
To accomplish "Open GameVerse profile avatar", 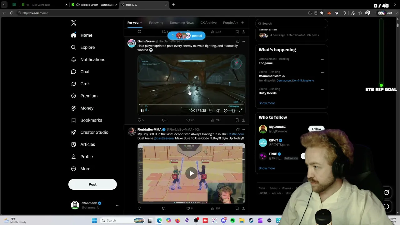I will (132, 43).
